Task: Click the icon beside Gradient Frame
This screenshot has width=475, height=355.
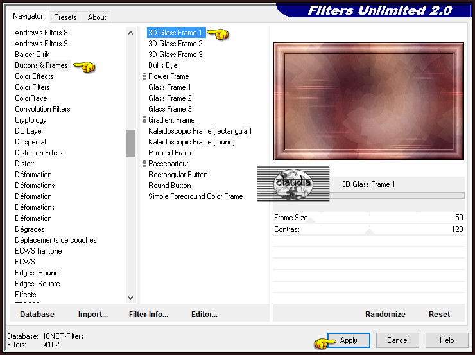Action: (x=144, y=120)
